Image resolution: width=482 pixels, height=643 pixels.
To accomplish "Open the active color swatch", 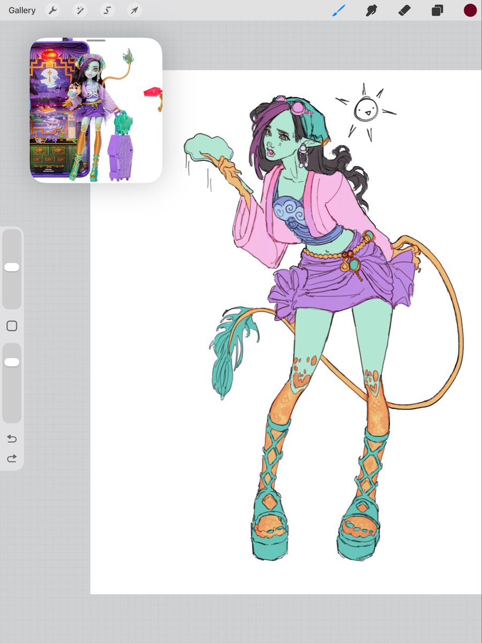I will (470, 10).
